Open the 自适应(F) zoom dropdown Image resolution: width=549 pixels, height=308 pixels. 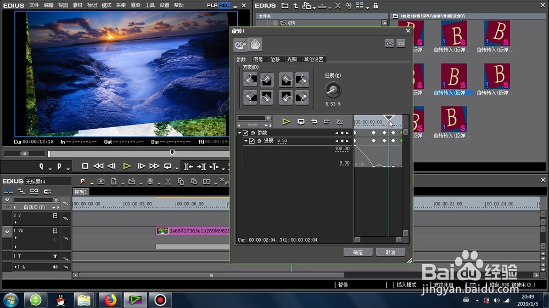point(53,207)
